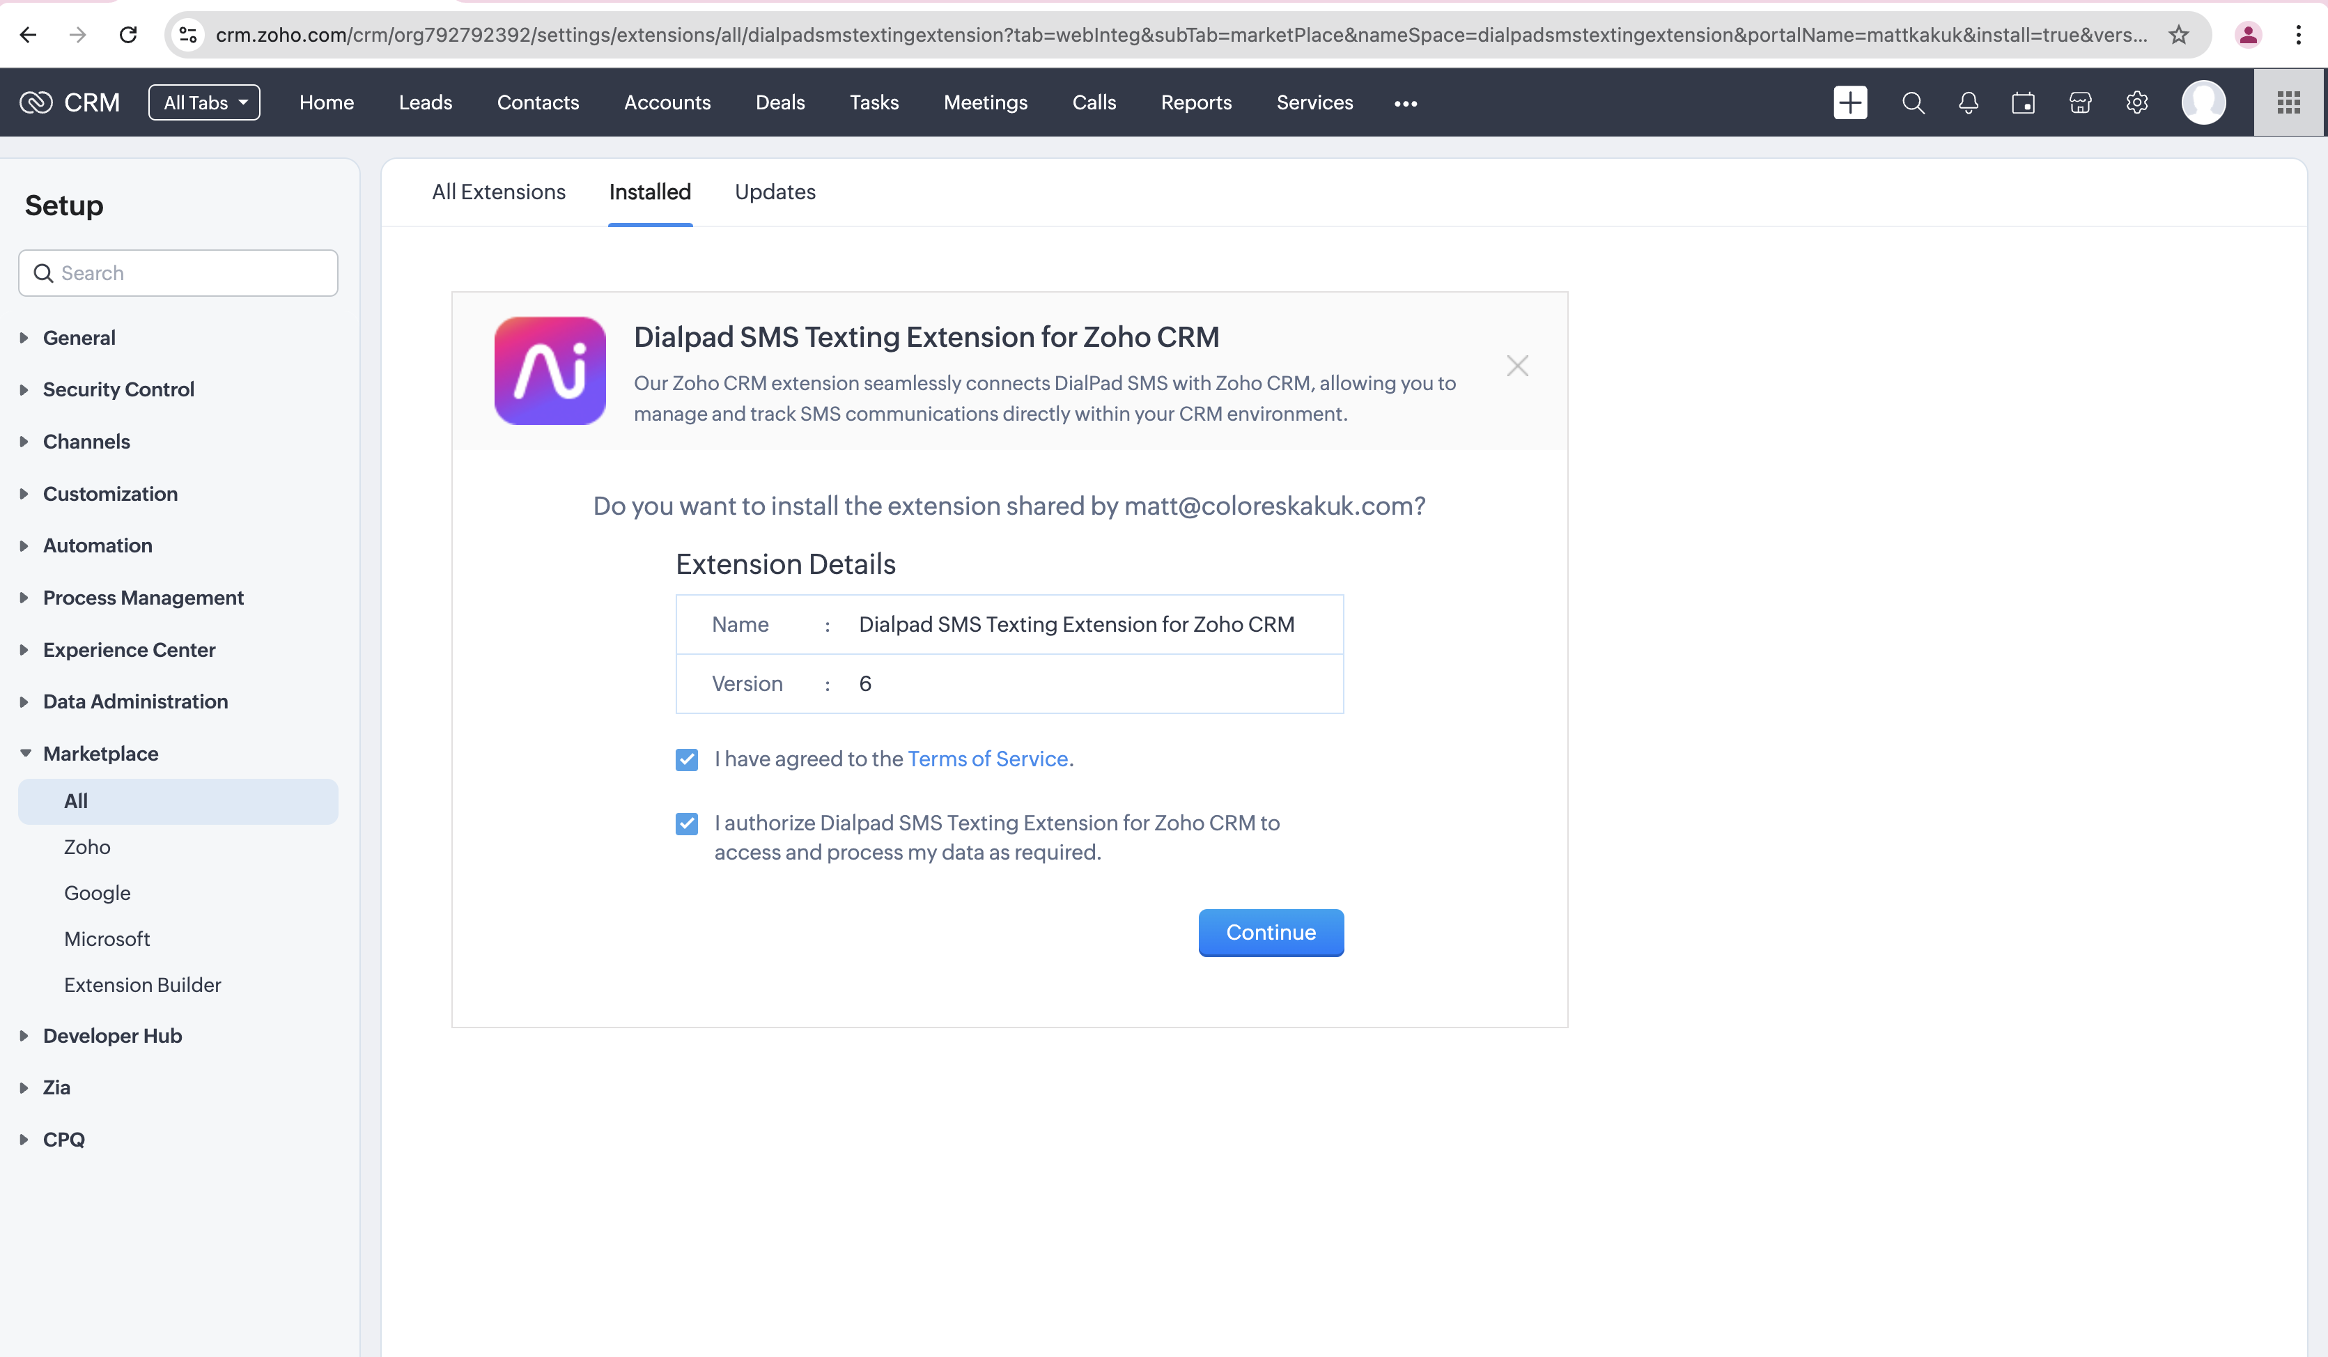
Task: Open the user profile avatar
Action: [2203, 102]
